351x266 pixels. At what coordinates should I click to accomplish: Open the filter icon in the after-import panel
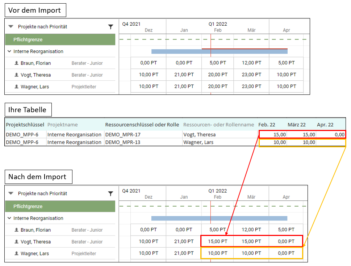tap(110, 194)
